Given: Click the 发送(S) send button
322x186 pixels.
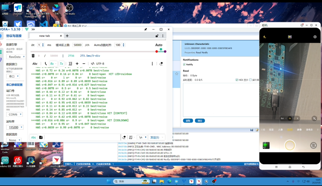Looking at the screenshot, I should click(155, 137).
